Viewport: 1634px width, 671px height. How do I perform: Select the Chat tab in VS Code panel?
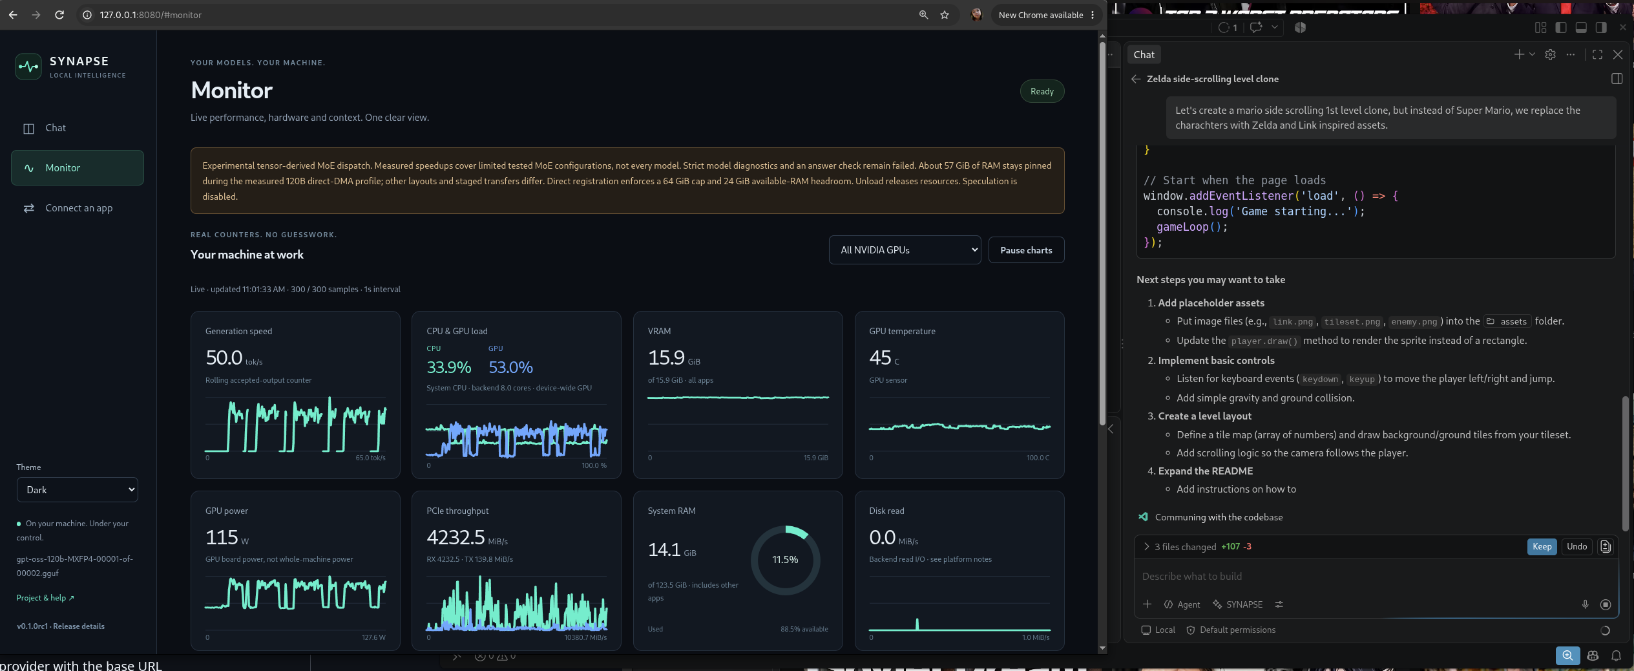[1143, 55]
